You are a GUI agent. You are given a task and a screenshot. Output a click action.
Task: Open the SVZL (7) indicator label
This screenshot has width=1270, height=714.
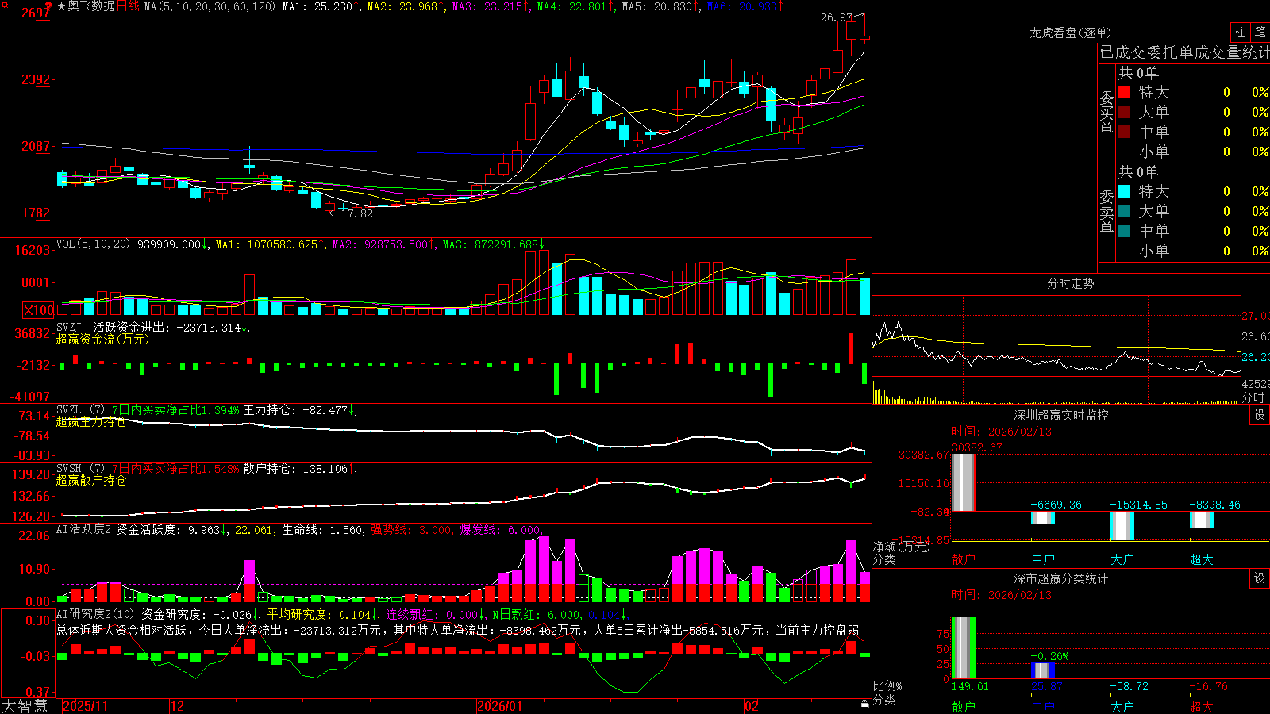tap(81, 410)
